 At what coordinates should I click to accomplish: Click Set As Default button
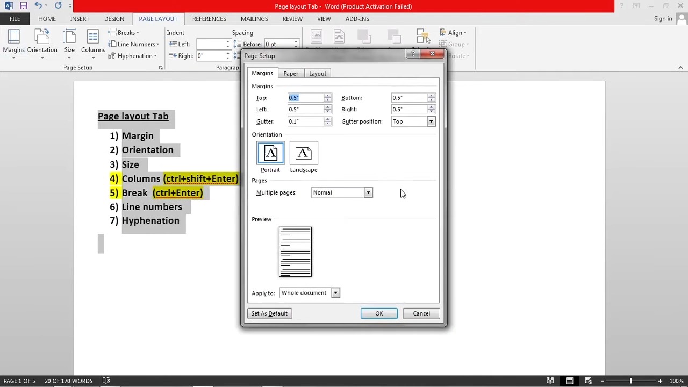pos(269,313)
